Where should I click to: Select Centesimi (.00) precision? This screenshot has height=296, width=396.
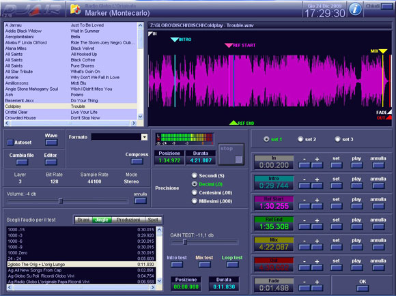click(194, 192)
